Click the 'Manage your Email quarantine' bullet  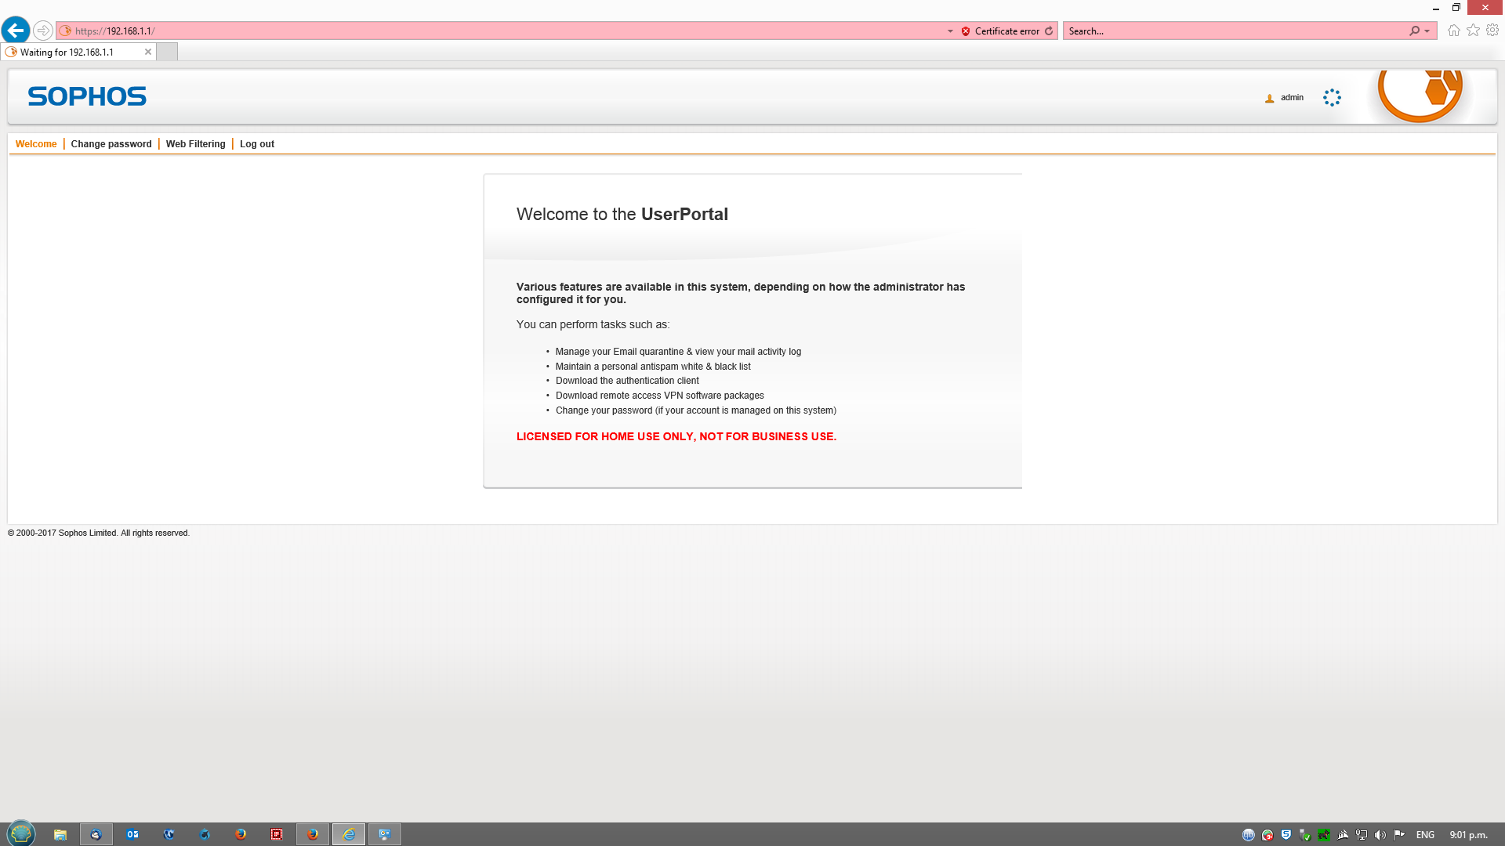(678, 352)
